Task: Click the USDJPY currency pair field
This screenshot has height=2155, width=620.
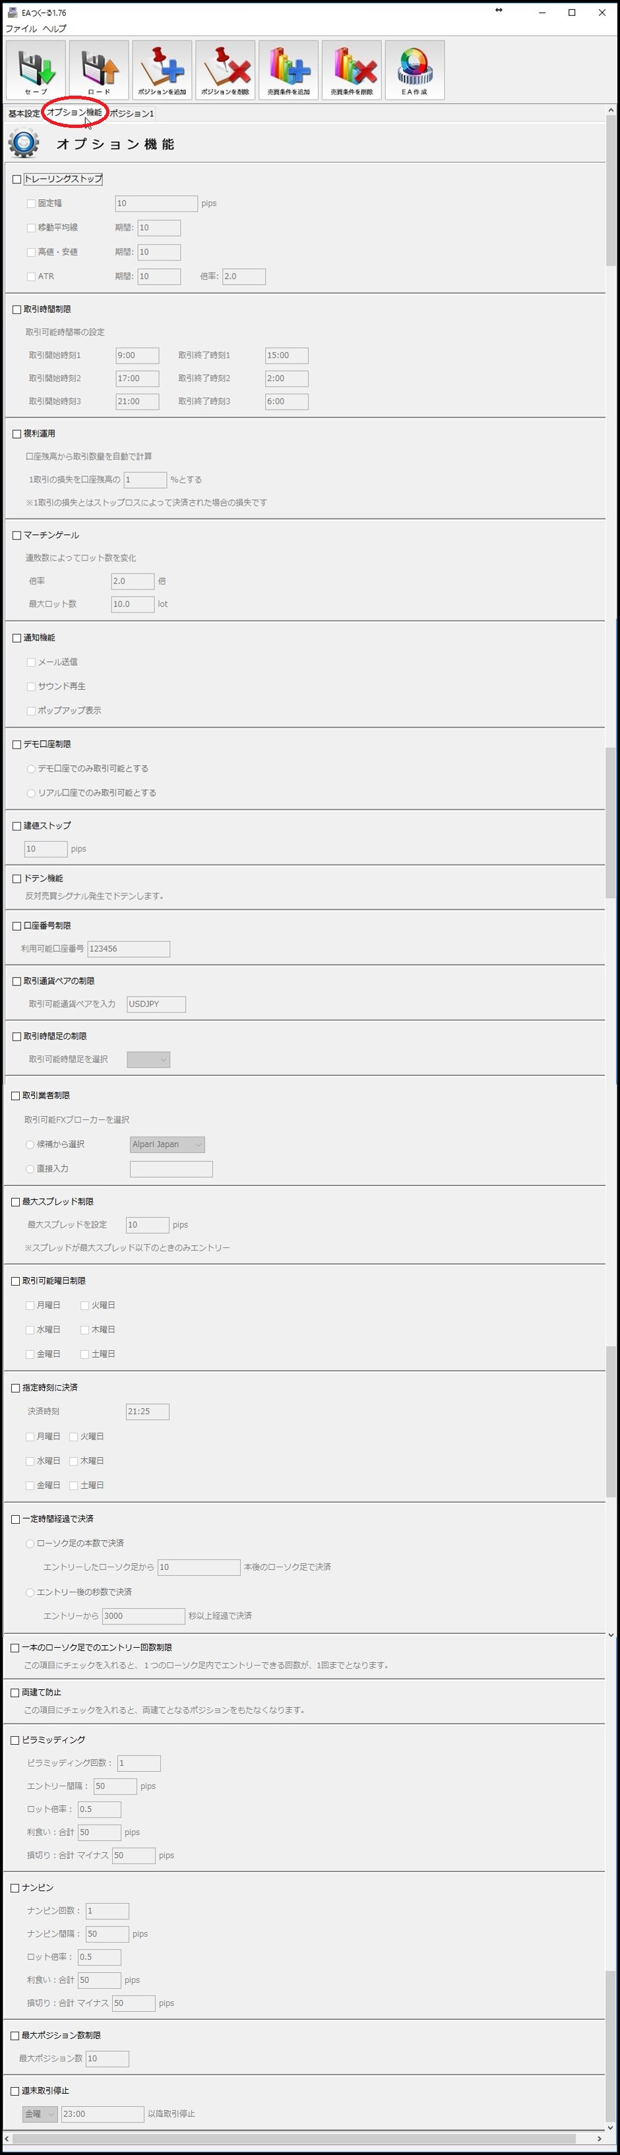Action: click(x=156, y=1005)
